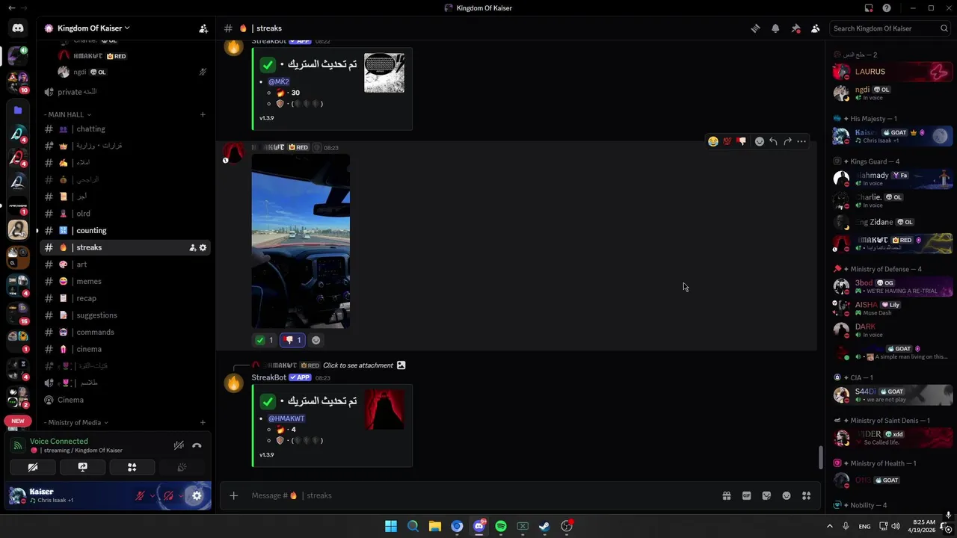Screen dimensions: 957x538
Task: Open Threads icon in channel header
Action: (x=755, y=28)
